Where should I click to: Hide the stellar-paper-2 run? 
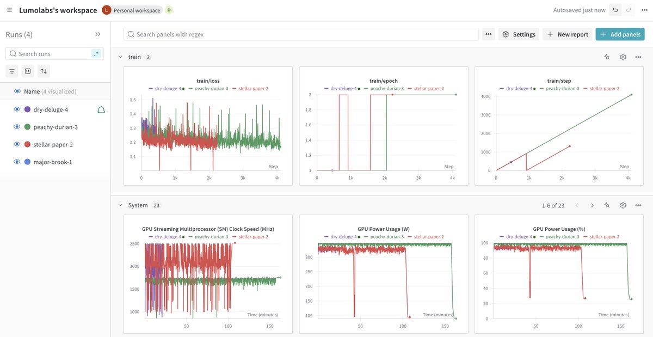point(17,144)
